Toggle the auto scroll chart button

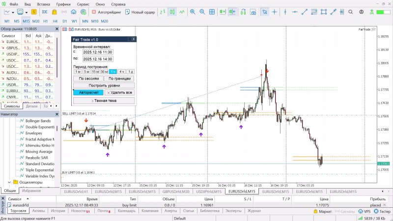point(223,12)
